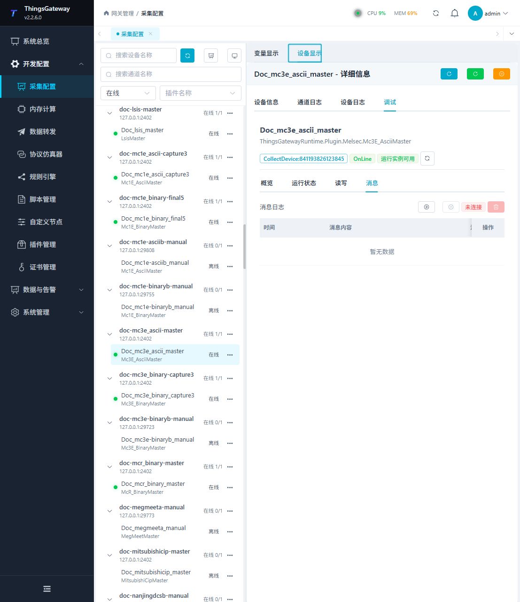This screenshot has width=520, height=602.
Task: Open more options for doc-mc1e-asciib-manual channel
Action: [x=230, y=246]
